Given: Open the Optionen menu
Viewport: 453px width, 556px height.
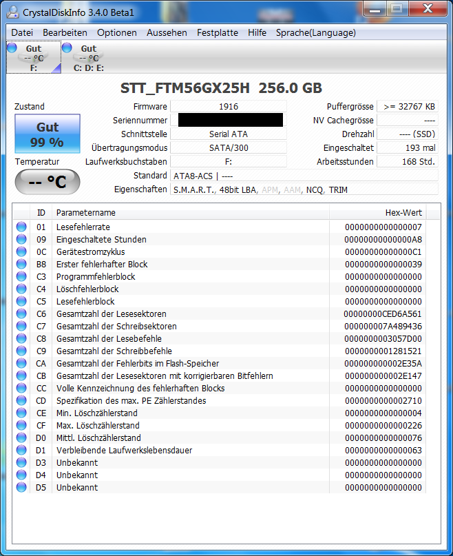Looking at the screenshot, I should click(x=116, y=32).
